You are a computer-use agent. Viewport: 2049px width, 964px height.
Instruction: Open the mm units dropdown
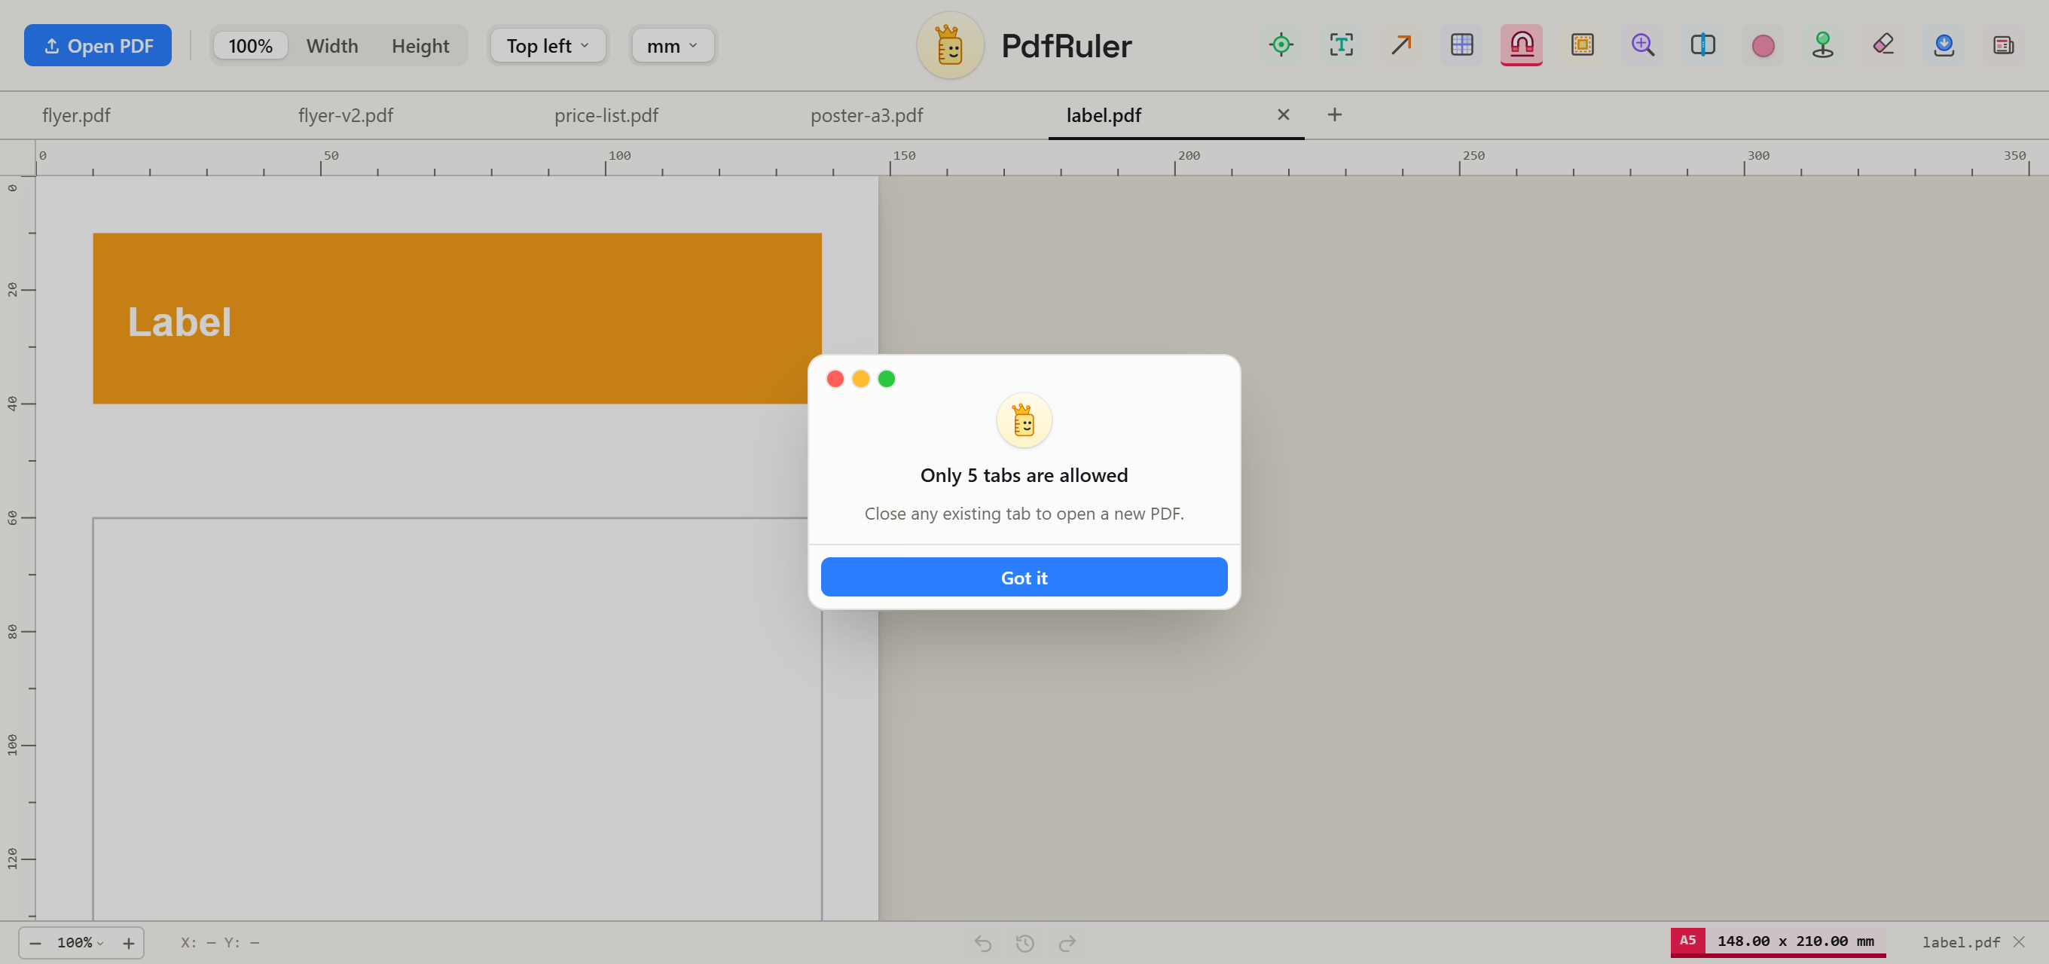point(673,45)
